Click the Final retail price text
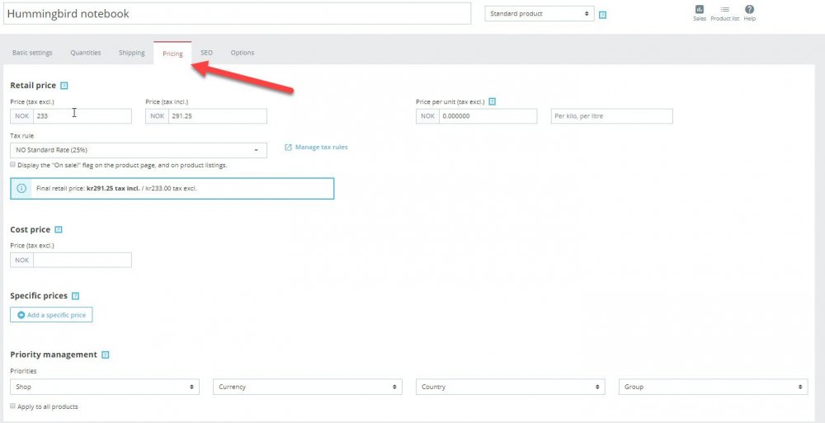Screen dimensions: 825x423 coord(117,188)
